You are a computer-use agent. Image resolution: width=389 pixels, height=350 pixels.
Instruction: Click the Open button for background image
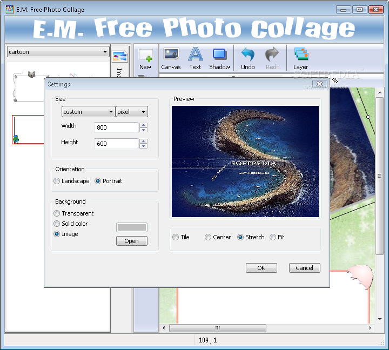(x=132, y=241)
